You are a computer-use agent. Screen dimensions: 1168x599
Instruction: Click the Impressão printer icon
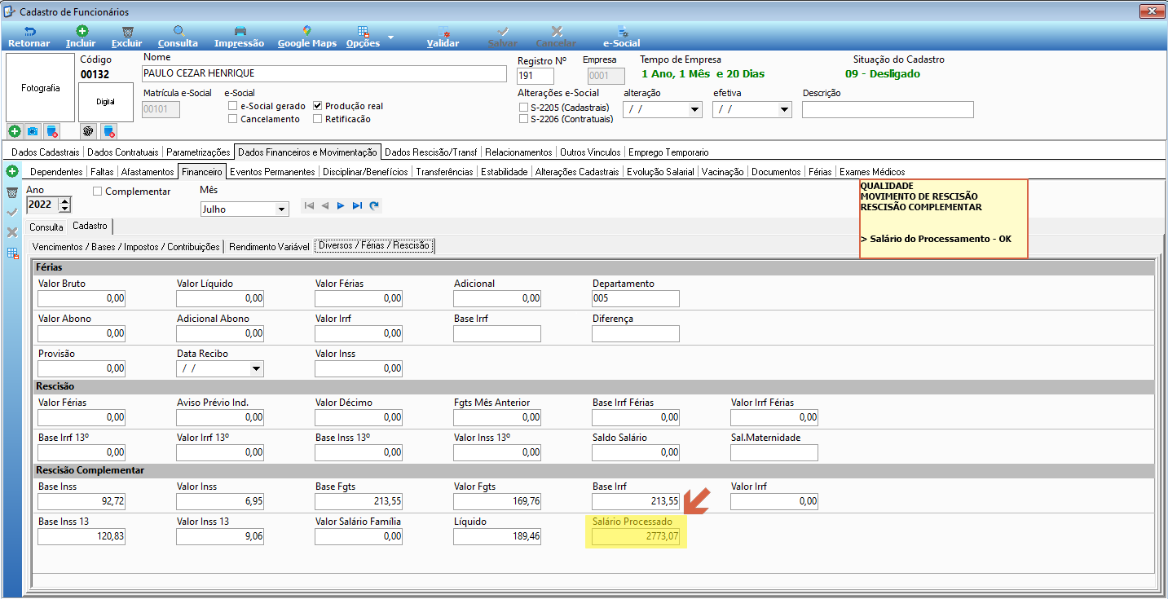coord(240,31)
